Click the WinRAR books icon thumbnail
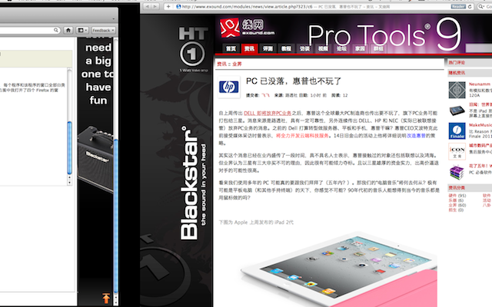This screenshot has height=307, width=492. click(x=457, y=172)
